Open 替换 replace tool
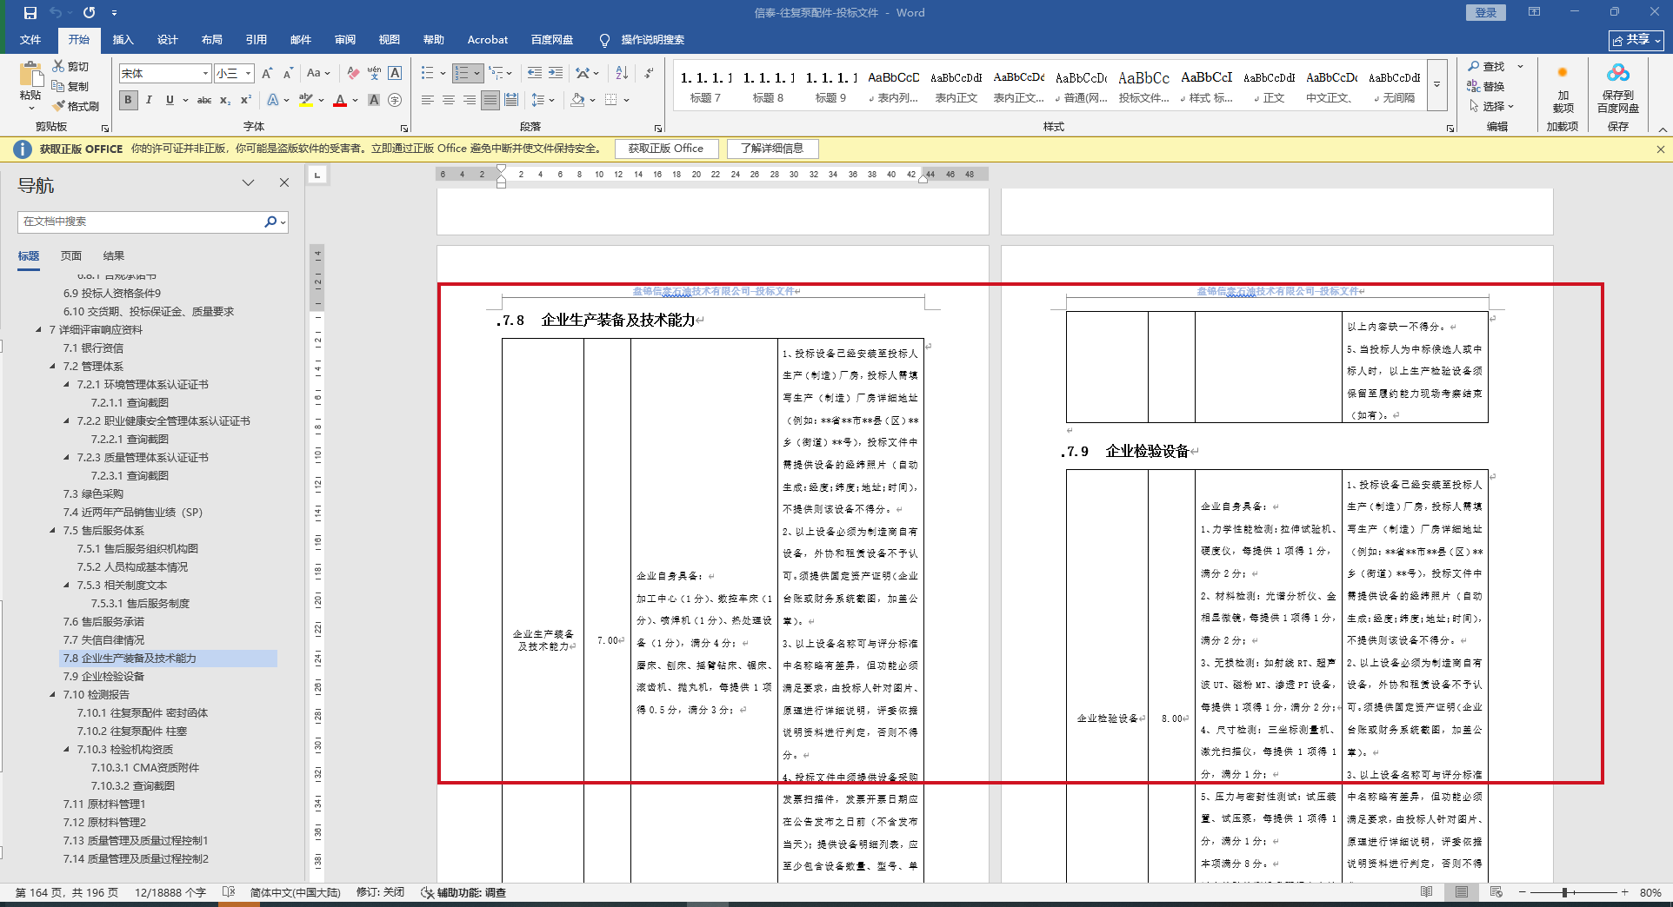This screenshot has width=1673, height=907. click(x=1487, y=86)
